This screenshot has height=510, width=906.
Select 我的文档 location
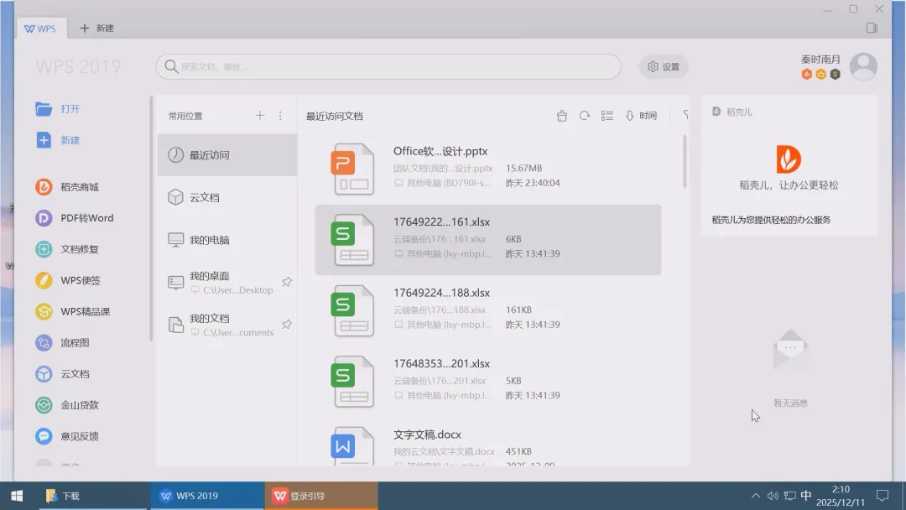[227, 324]
